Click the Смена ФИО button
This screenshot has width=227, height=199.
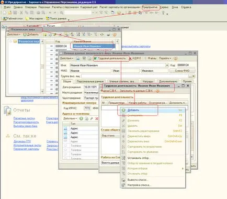point(182,71)
